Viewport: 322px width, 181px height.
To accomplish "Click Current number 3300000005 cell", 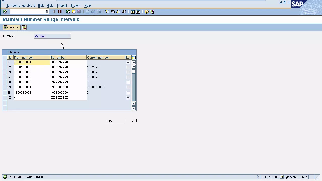I will pos(106,87).
